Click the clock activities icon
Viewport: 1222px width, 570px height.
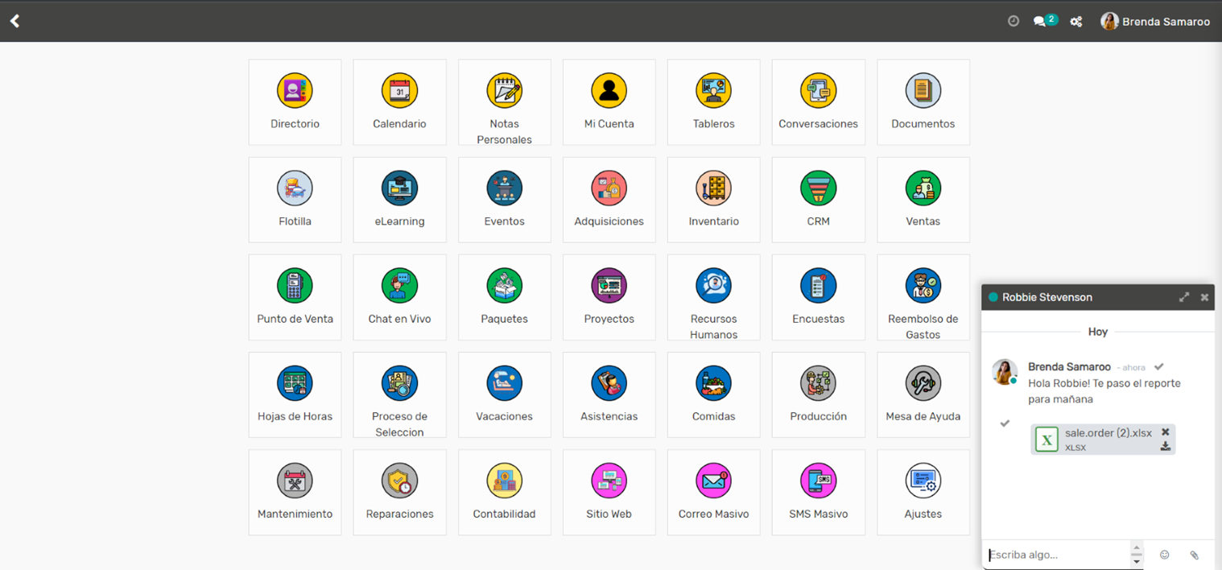(x=1014, y=22)
